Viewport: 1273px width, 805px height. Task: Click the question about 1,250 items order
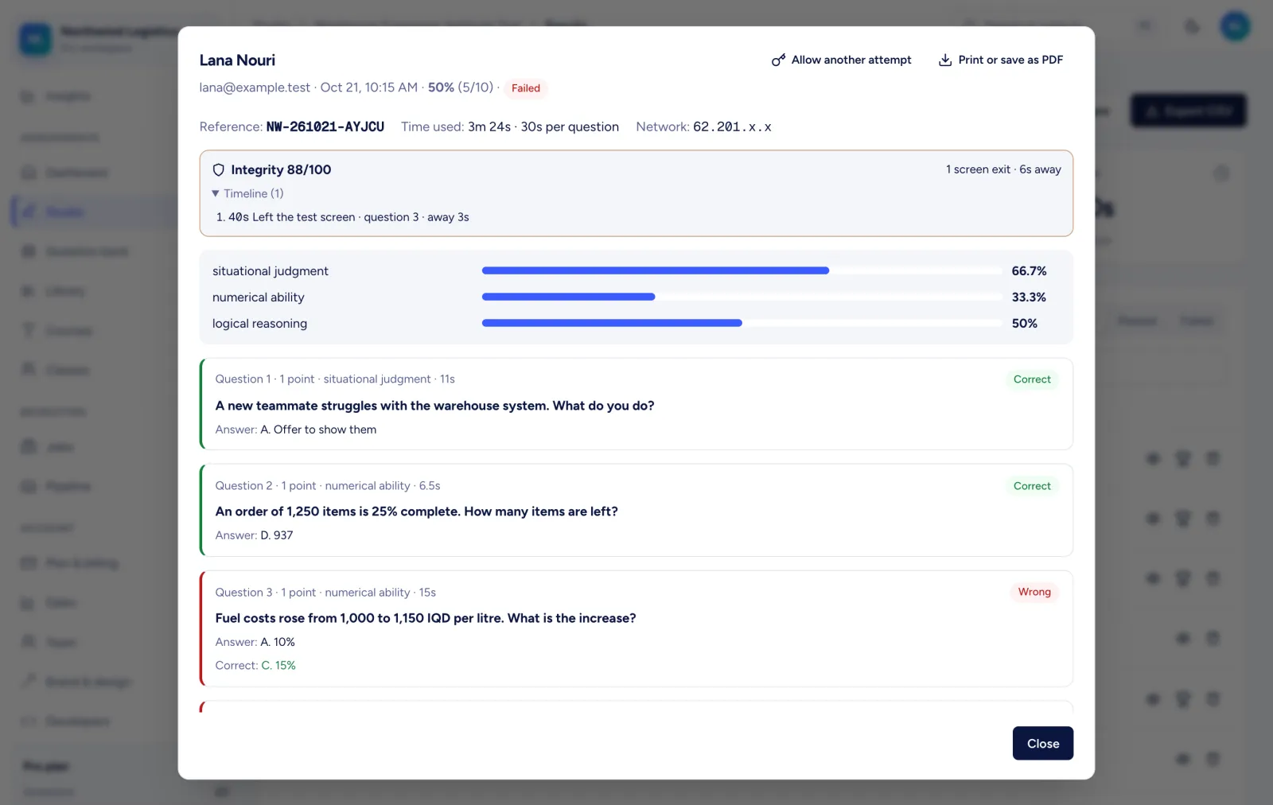[416, 511]
